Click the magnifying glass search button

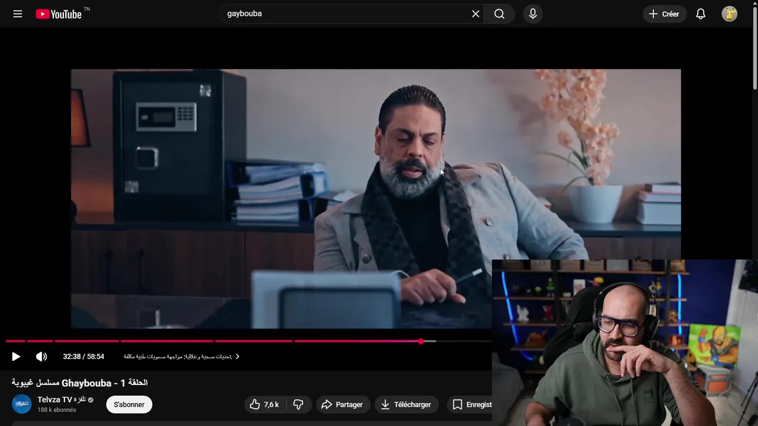point(499,14)
